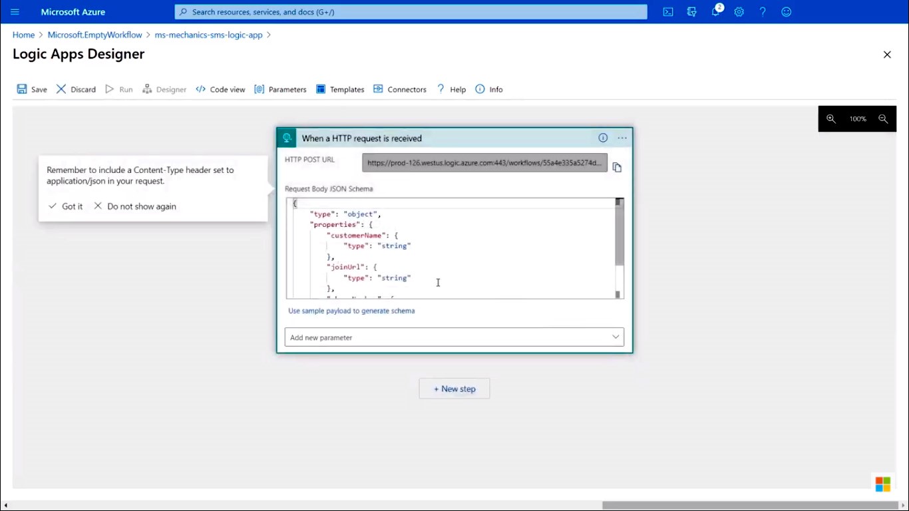Close the Logic Apps Designer blade
Viewport: 909px width, 511px height.
tap(887, 55)
